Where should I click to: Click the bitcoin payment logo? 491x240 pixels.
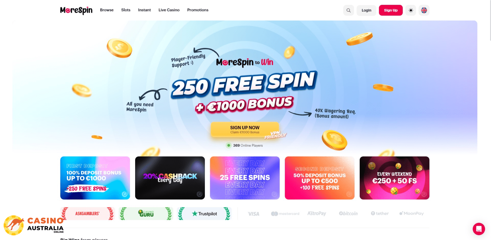coord(348,214)
